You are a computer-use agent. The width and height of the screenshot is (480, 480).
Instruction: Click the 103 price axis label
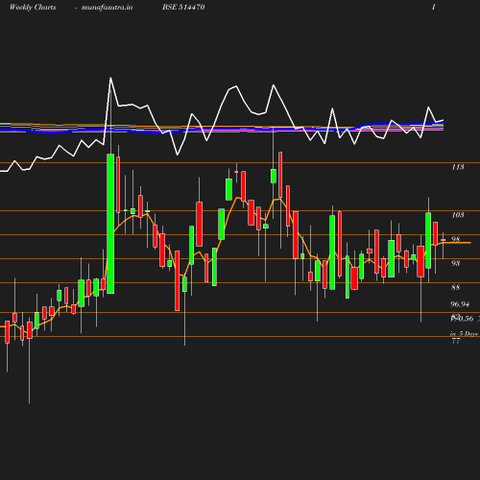point(458,215)
